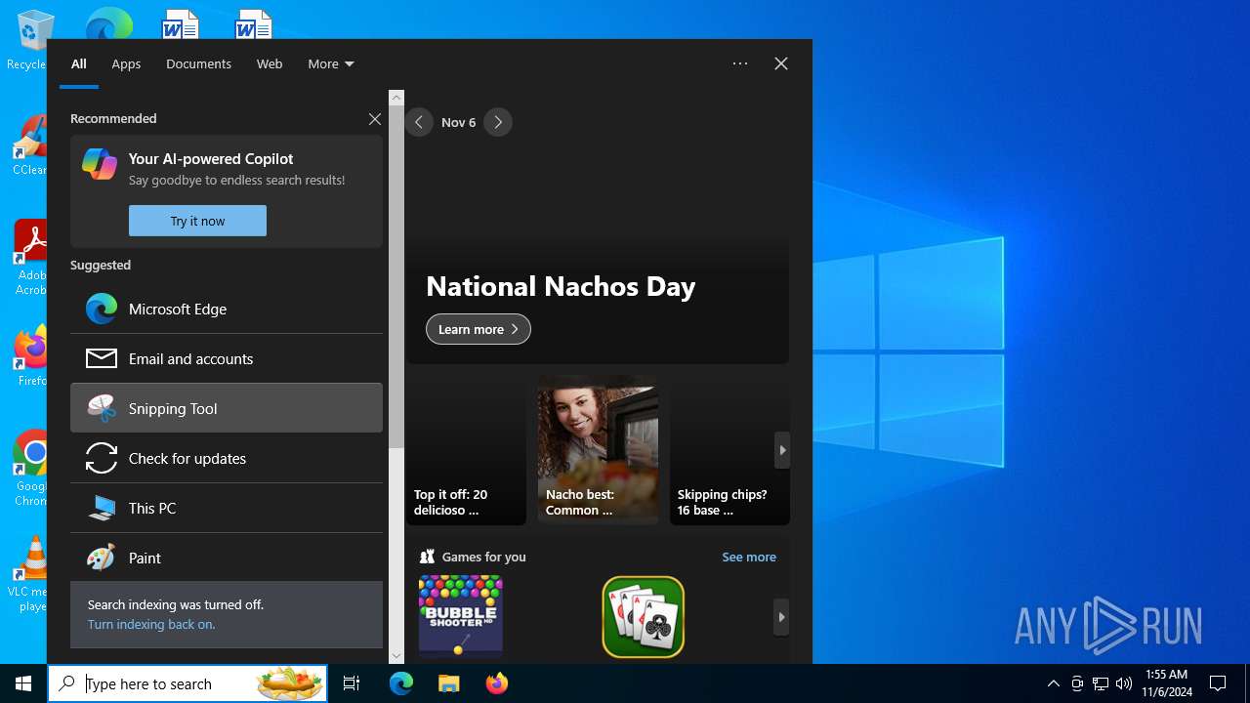Show more games arrow
Image resolution: width=1250 pixels, height=703 pixels.
[781, 617]
